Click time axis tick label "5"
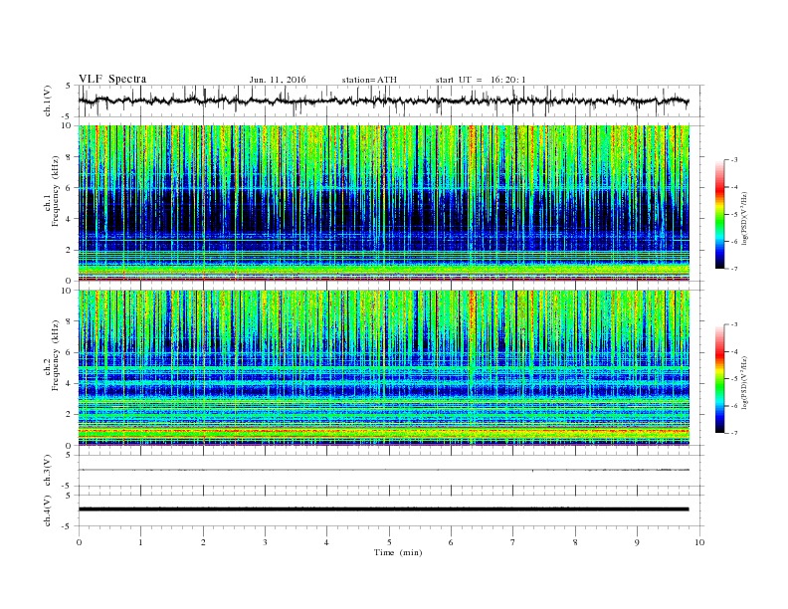The width and height of the screenshot is (788, 609). (x=389, y=542)
